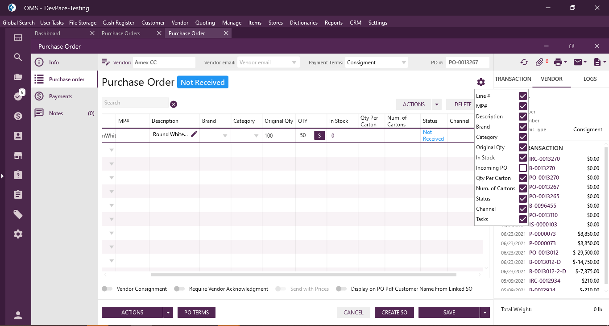Switch to the LOGS tab
This screenshot has width=609, height=326.
pyautogui.click(x=590, y=79)
